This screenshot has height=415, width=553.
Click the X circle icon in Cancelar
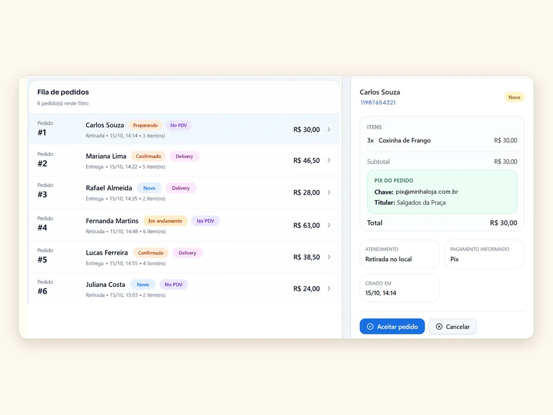pos(439,326)
